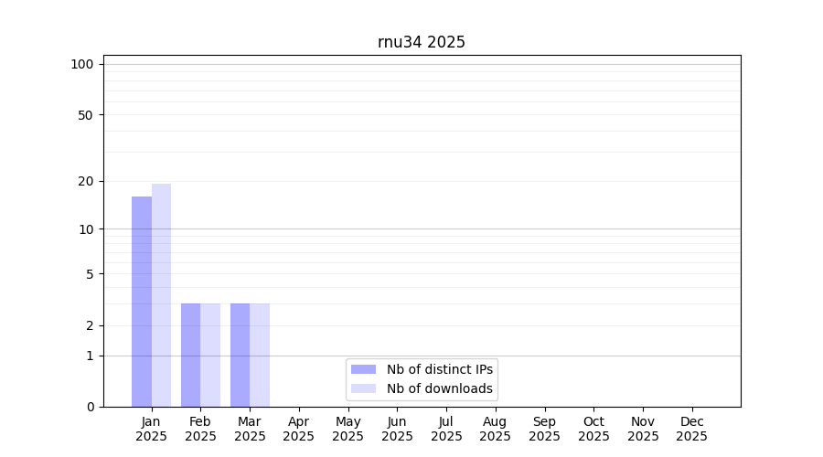Screen dimensions: 823x457
Task: Click the distinct IPs legend color swatch
Action: [x=363, y=369]
